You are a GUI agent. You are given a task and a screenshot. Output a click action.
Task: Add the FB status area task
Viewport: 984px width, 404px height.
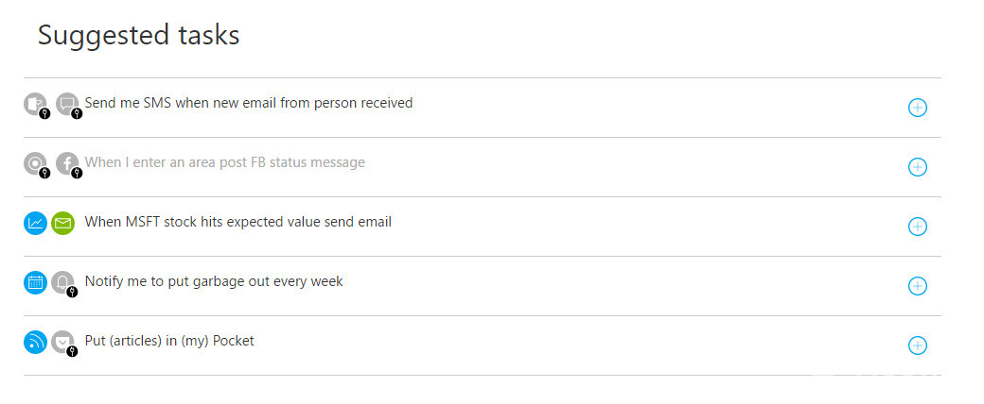918,167
